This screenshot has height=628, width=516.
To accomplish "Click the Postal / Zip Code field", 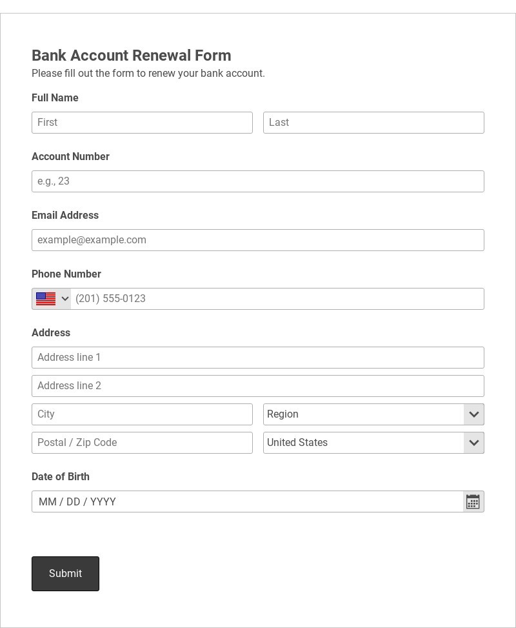I will point(142,443).
